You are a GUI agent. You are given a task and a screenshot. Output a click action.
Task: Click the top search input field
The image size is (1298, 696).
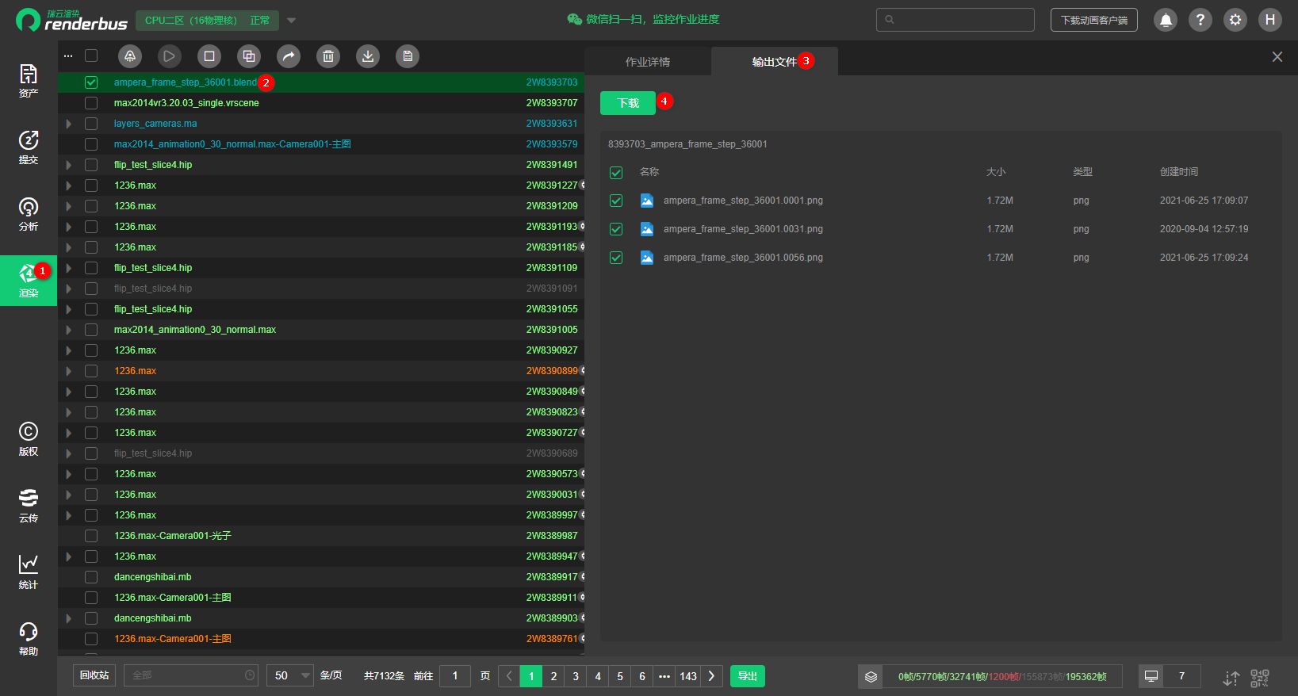click(x=955, y=20)
